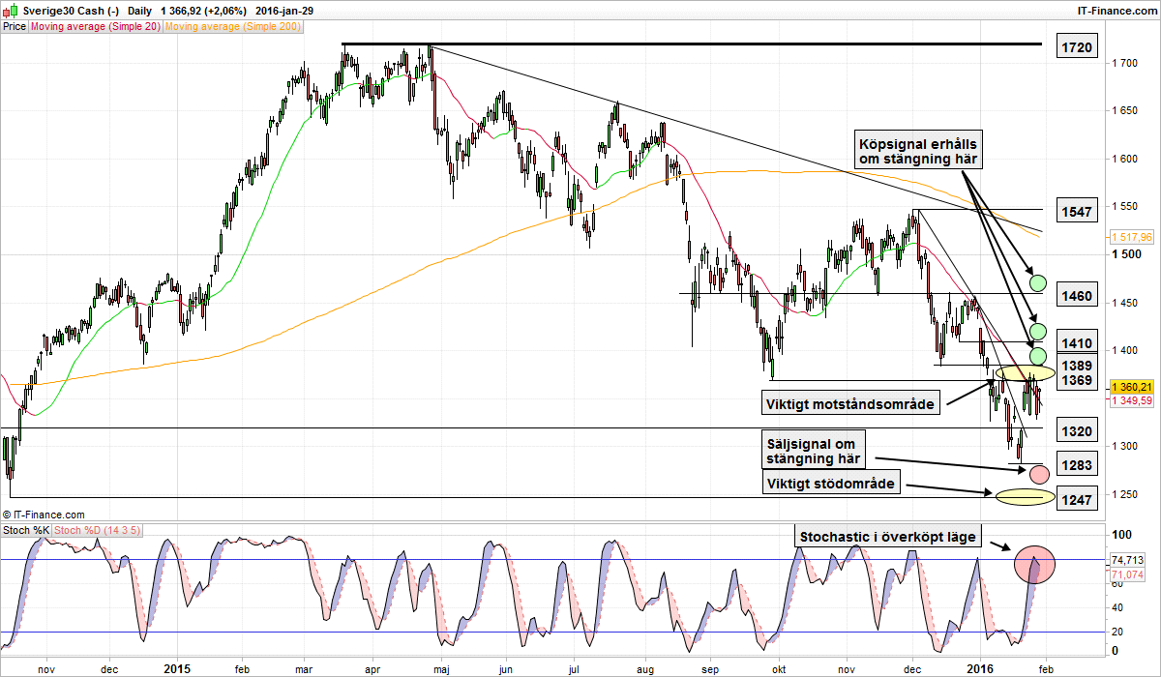Image resolution: width=1161 pixels, height=677 pixels.
Task: Select the Moving average (Simple 20) legend
Action: coord(95,27)
